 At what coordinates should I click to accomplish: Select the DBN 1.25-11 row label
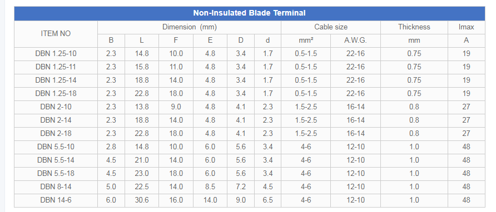coord(56,67)
